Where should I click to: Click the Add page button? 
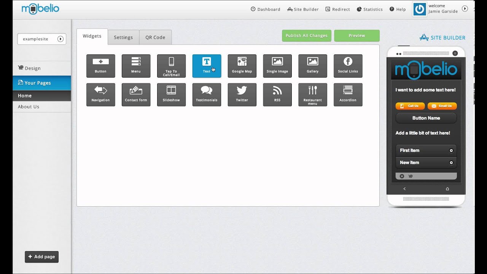[x=42, y=257]
